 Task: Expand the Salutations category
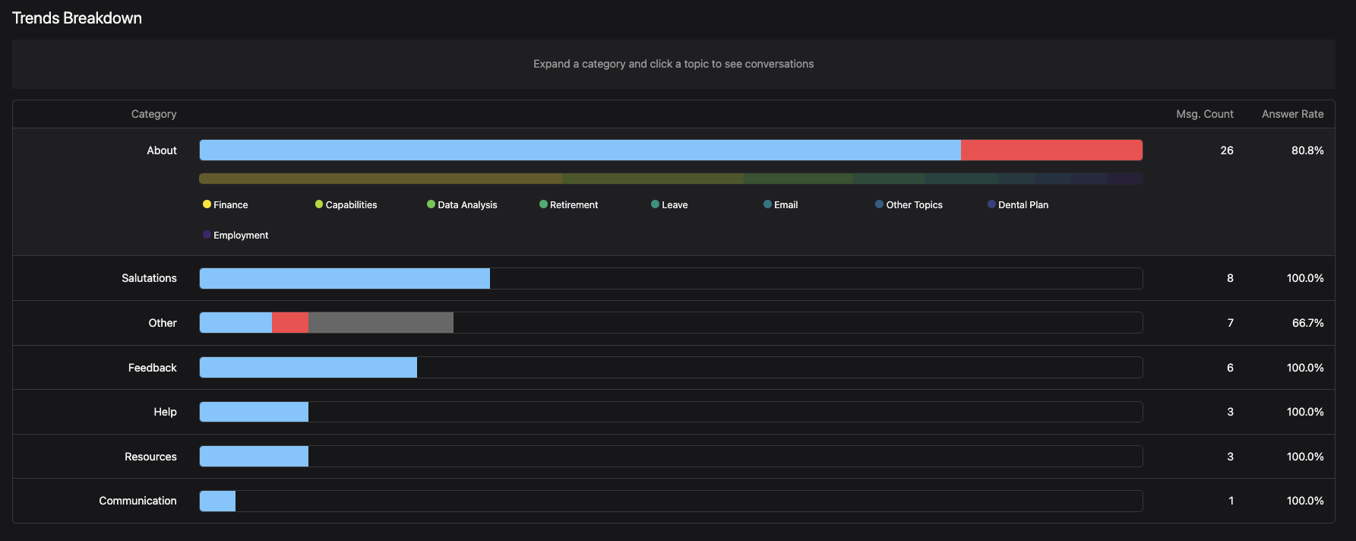tap(149, 278)
